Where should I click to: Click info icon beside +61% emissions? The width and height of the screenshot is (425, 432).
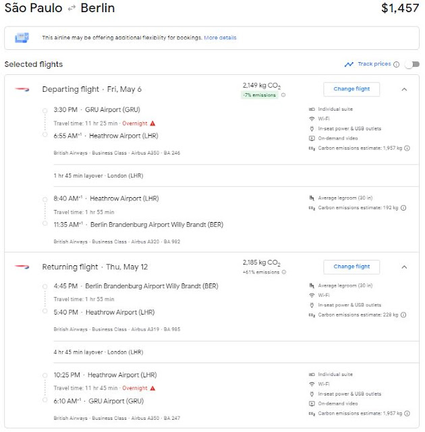click(283, 273)
